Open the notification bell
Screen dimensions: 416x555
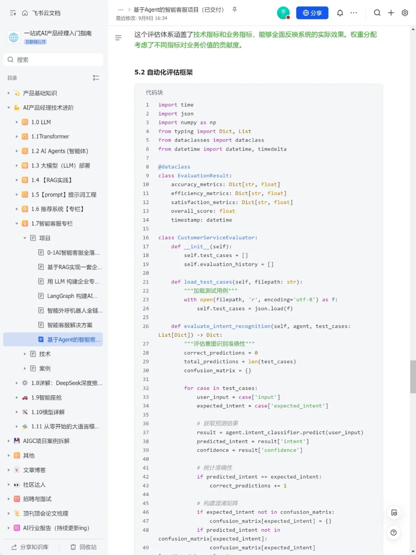coord(340,13)
